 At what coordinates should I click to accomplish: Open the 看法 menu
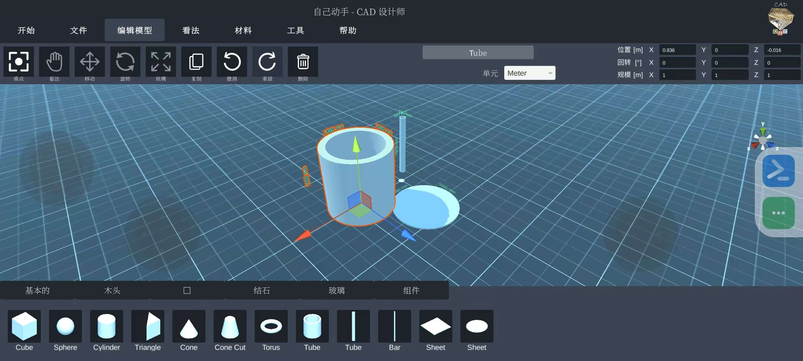191,30
